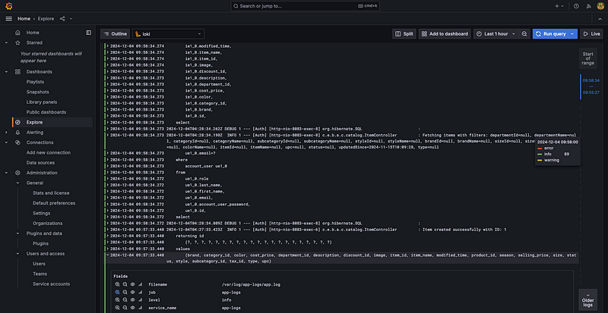This screenshot has height=313, width=608.
Task: Jump to Start of range
Action: (x=587, y=58)
